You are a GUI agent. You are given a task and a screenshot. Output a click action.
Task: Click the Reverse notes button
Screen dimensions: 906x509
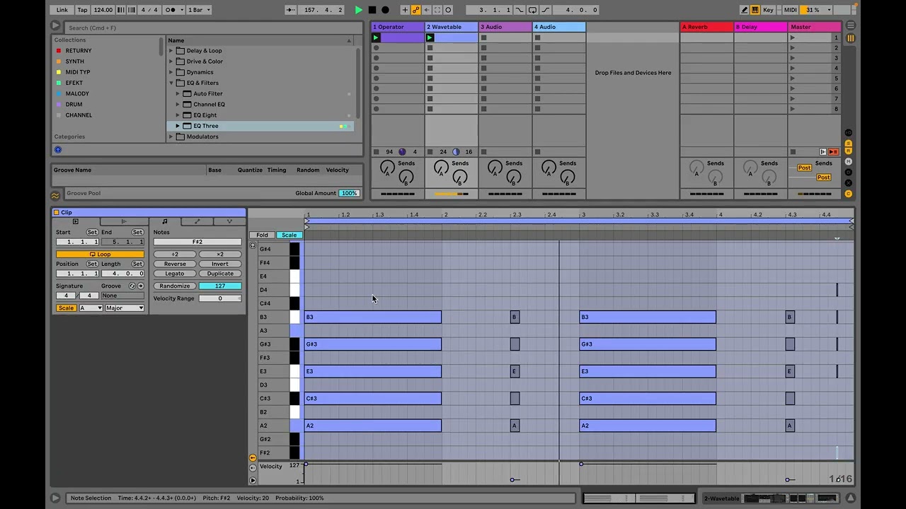(x=175, y=264)
